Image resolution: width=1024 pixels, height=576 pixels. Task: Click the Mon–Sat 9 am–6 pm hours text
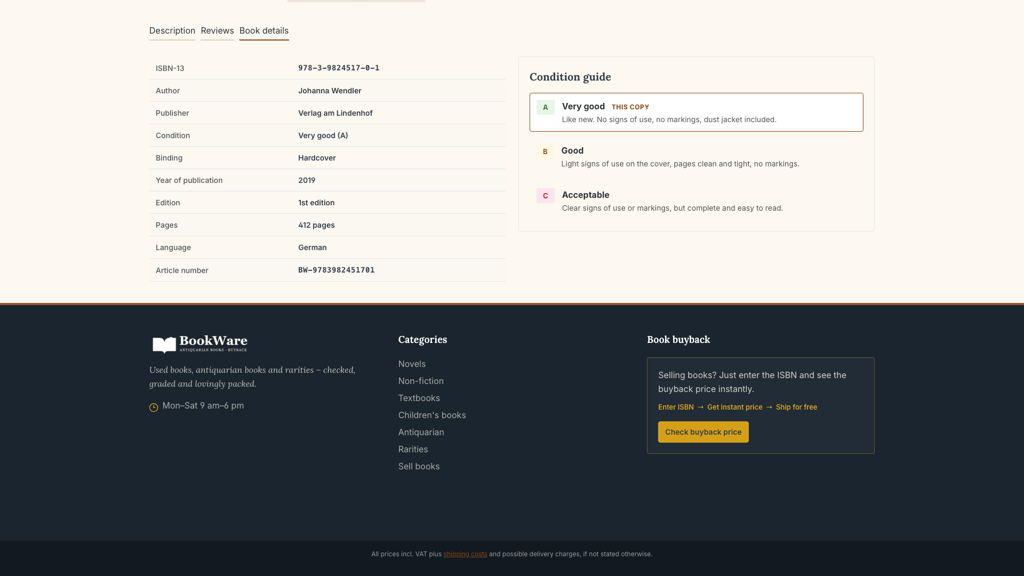point(203,405)
